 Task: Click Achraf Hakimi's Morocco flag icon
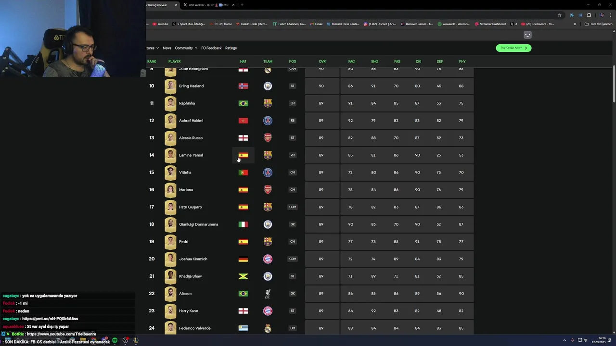pyautogui.click(x=243, y=121)
